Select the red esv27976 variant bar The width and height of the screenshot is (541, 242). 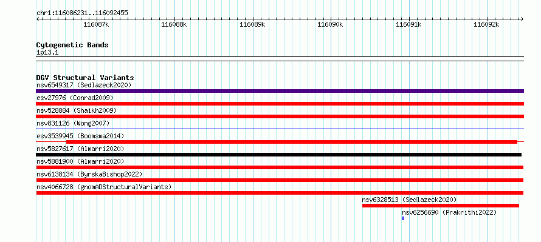(280, 104)
